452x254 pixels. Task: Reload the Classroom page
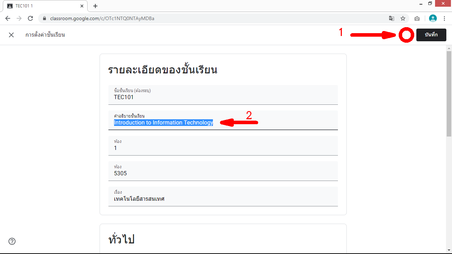click(x=30, y=18)
